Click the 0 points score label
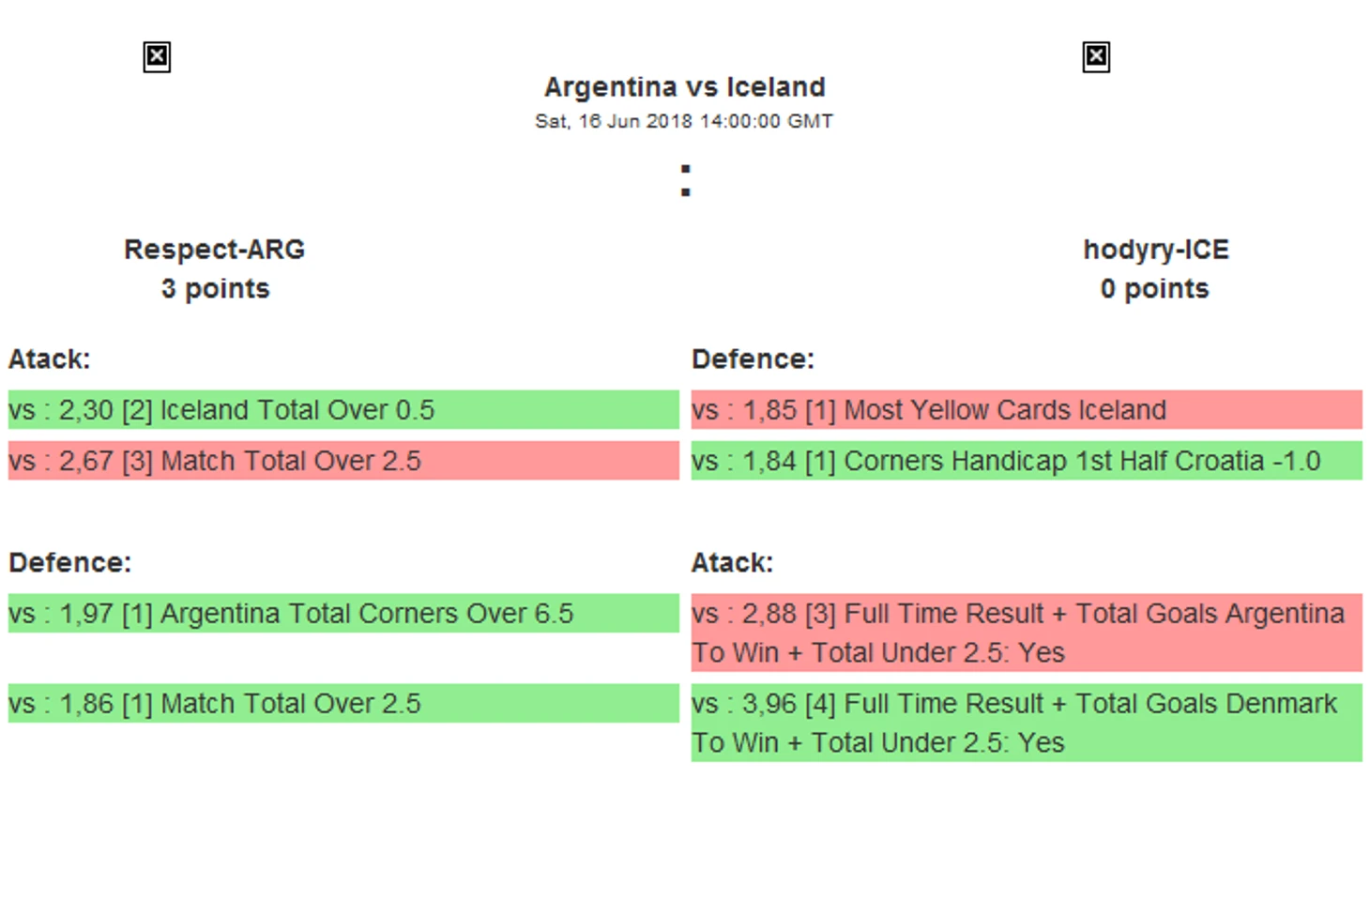The image size is (1370, 900). (x=1154, y=289)
